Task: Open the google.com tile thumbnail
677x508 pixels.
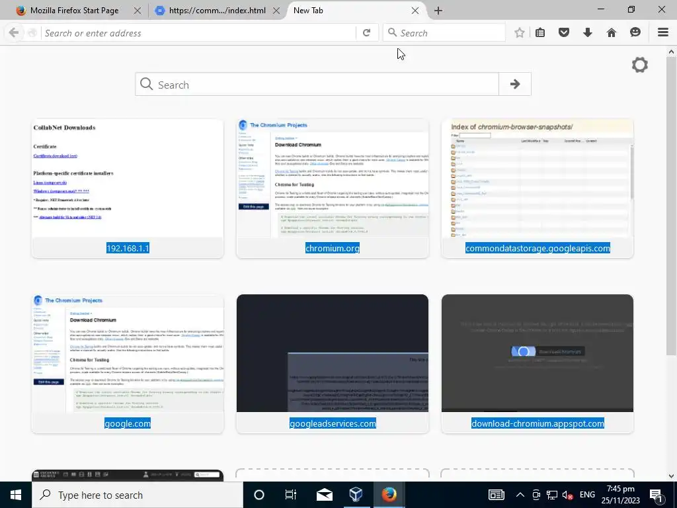Action: coord(128,353)
